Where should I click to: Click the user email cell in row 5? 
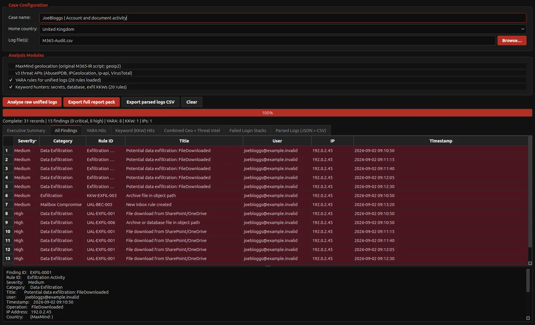click(x=277, y=186)
